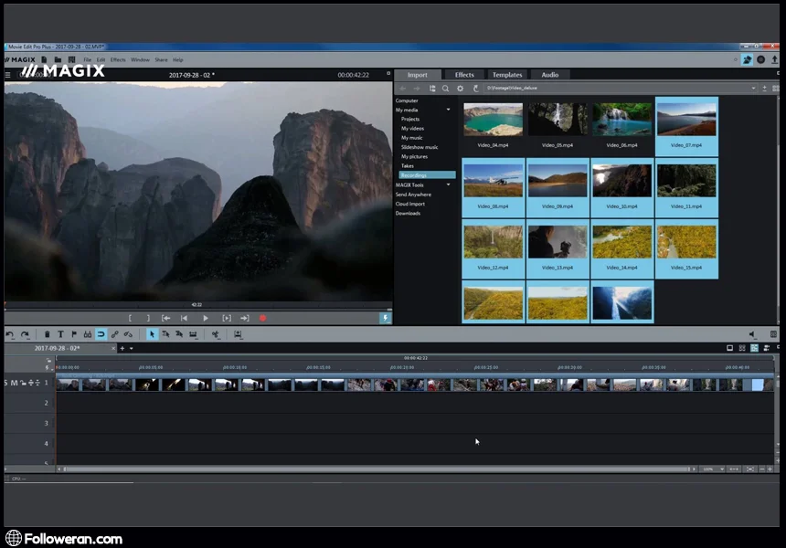Toggle Solo (S) on track 1

click(x=6, y=382)
